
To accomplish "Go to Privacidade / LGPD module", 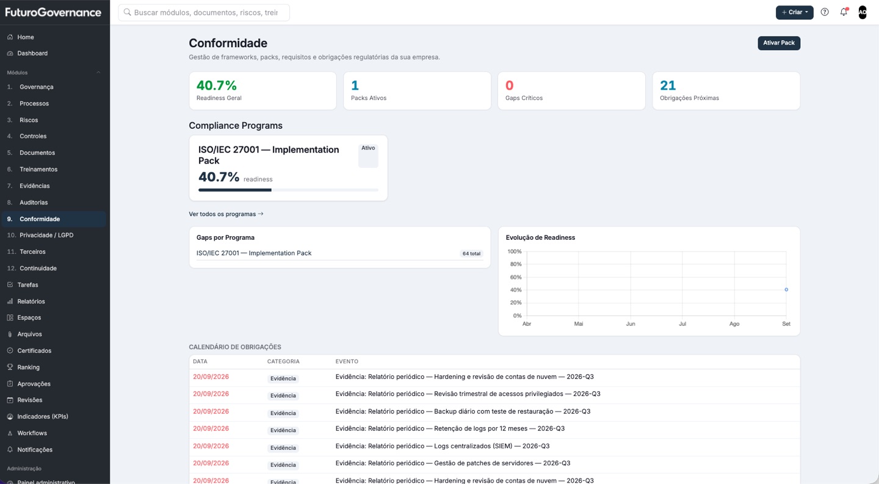I will 53,236.
